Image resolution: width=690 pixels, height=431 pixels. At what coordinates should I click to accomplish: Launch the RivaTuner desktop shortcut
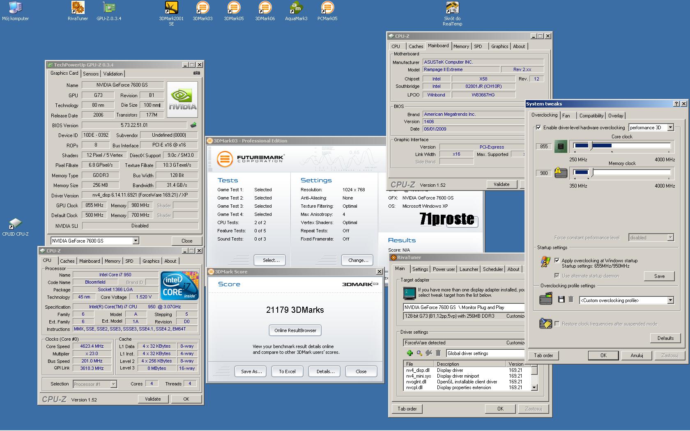[x=78, y=11]
